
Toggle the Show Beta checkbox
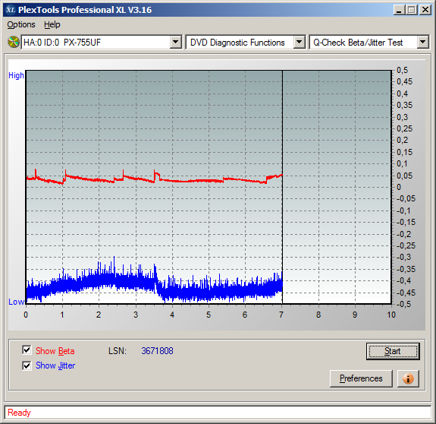pyautogui.click(x=27, y=350)
